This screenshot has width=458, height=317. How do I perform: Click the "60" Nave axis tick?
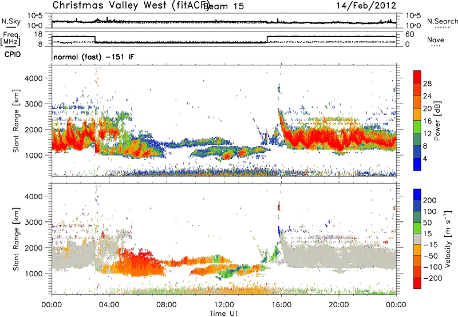click(410, 34)
